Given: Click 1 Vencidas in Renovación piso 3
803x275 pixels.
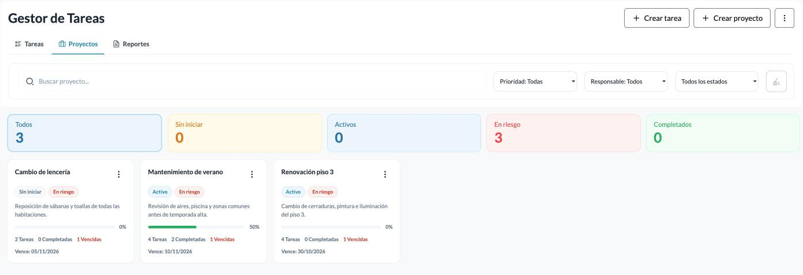Looking at the screenshot, I should pos(355,239).
